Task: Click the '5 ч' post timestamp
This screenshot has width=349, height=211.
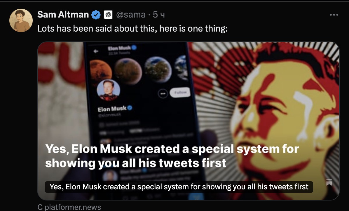Action: click(159, 15)
